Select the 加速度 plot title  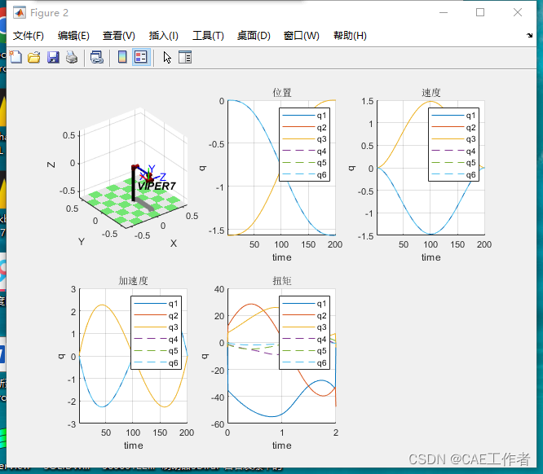coord(134,280)
